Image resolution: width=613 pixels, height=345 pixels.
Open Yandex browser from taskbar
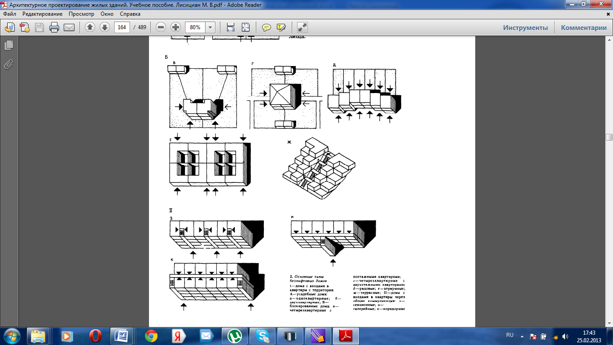click(x=178, y=336)
